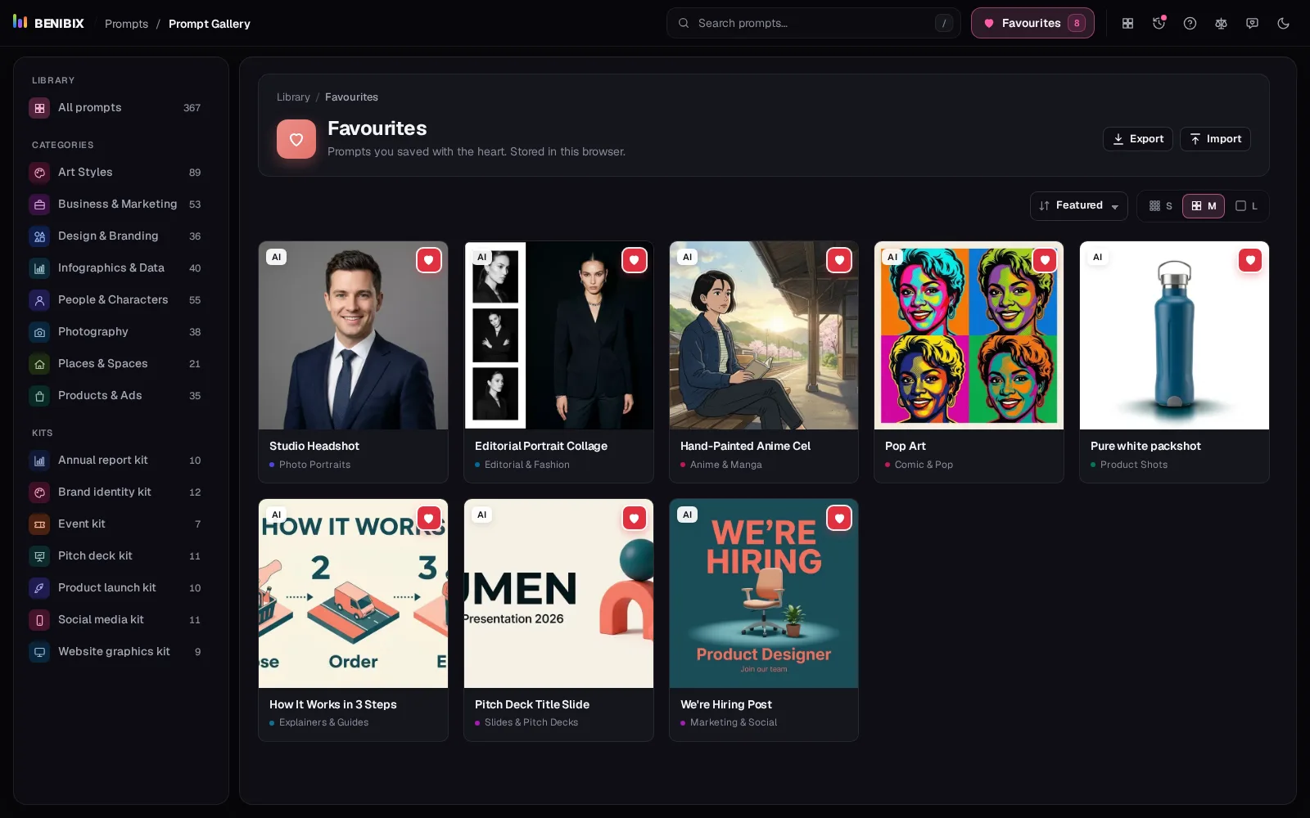Click the Product launch kit rocket icon
Image resolution: width=1310 pixels, height=818 pixels.
pyautogui.click(x=39, y=588)
